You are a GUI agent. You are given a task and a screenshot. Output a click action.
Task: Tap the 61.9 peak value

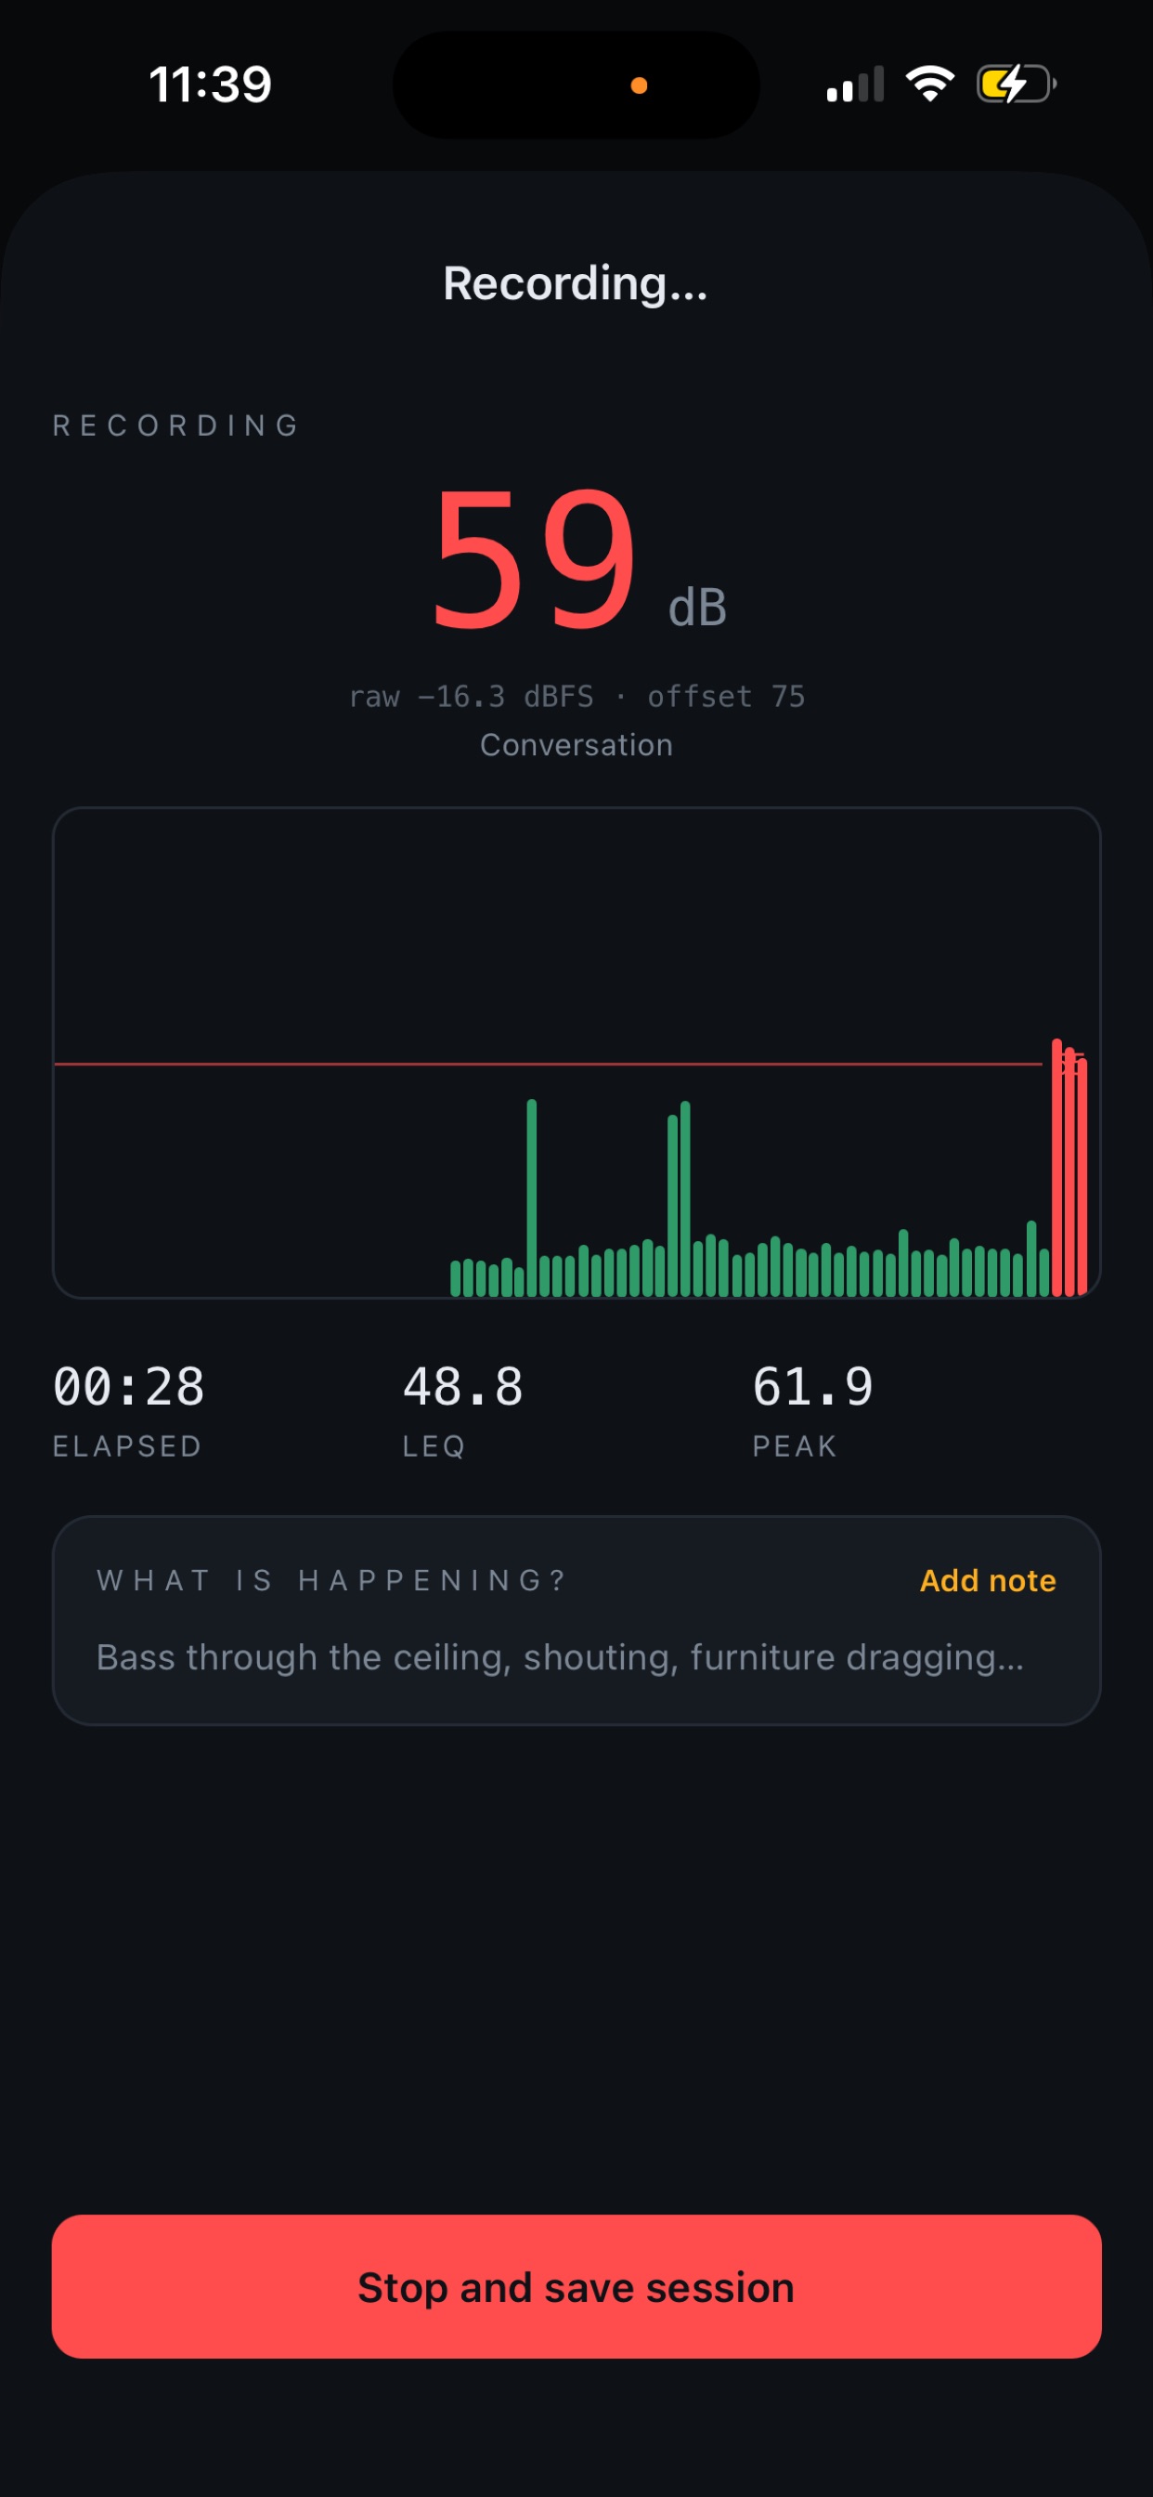[813, 1386]
